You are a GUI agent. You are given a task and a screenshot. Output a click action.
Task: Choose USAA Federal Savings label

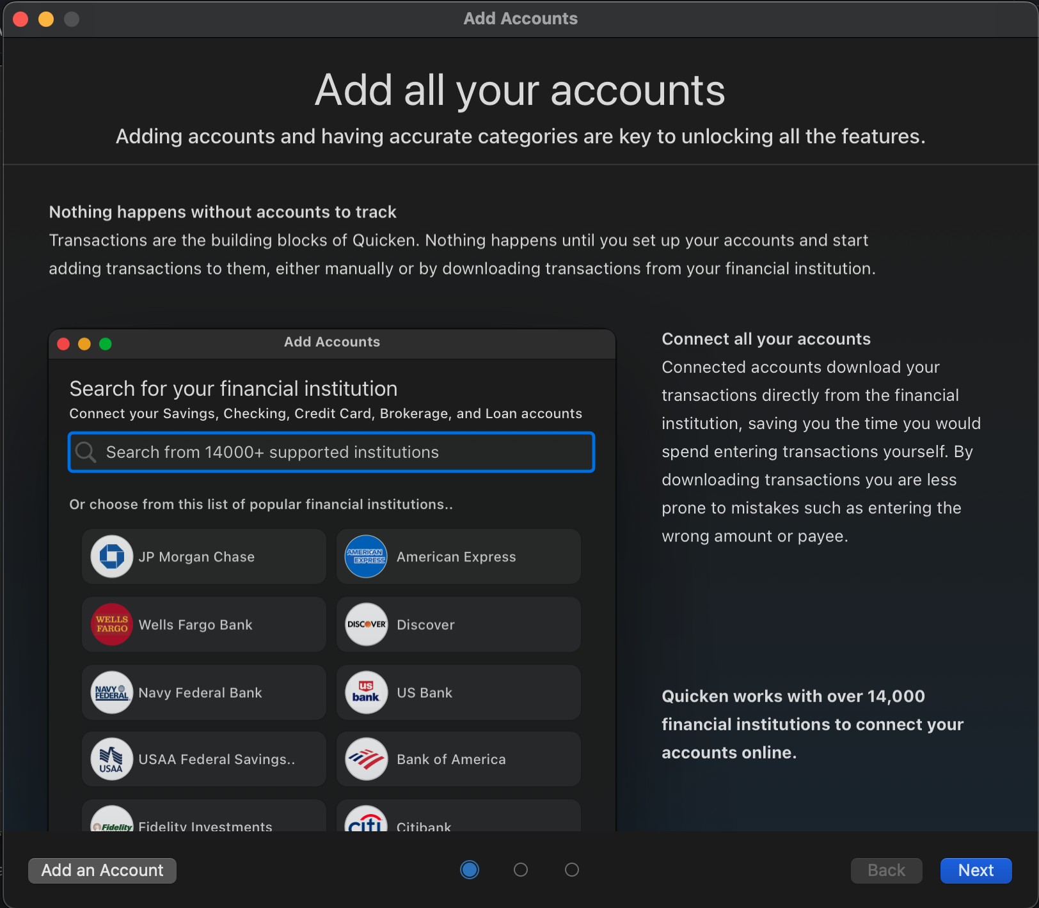pos(217,759)
